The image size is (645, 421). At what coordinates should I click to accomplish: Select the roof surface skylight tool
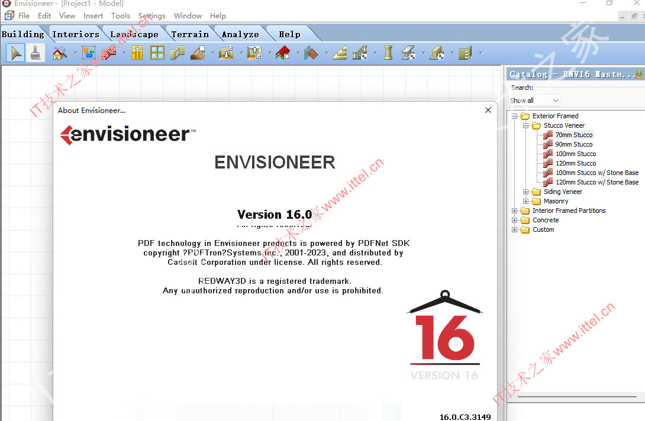[311, 53]
